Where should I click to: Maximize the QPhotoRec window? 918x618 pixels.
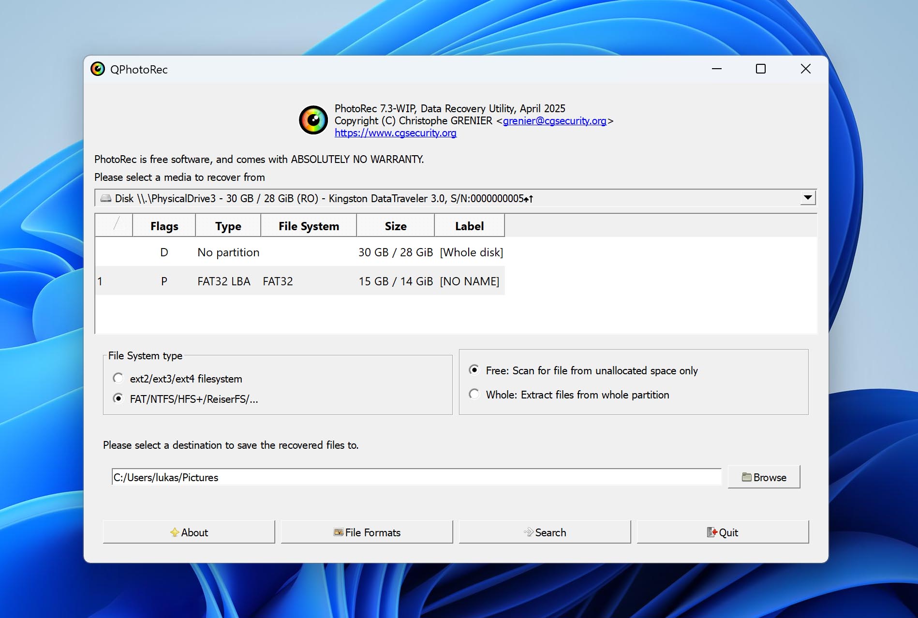pyautogui.click(x=761, y=69)
